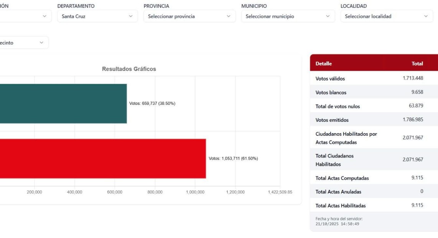Select the 1,053,711 votes (61.50%) bar label
This screenshot has height=238, width=438.
[x=233, y=159]
